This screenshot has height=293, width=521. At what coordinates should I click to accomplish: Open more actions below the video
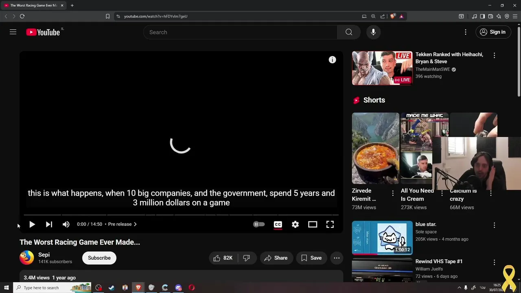click(x=337, y=258)
